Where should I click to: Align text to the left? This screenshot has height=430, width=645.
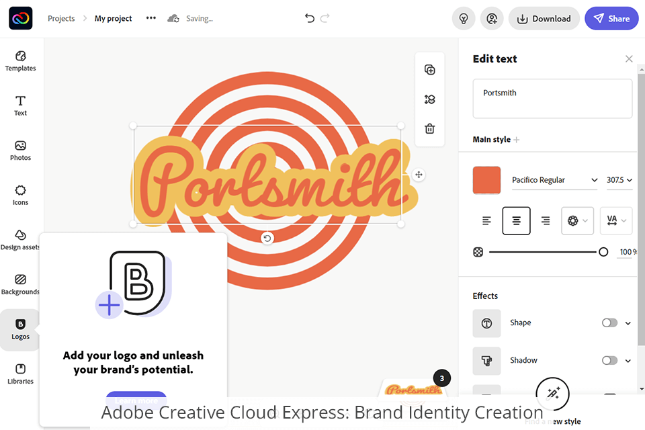[x=486, y=221]
